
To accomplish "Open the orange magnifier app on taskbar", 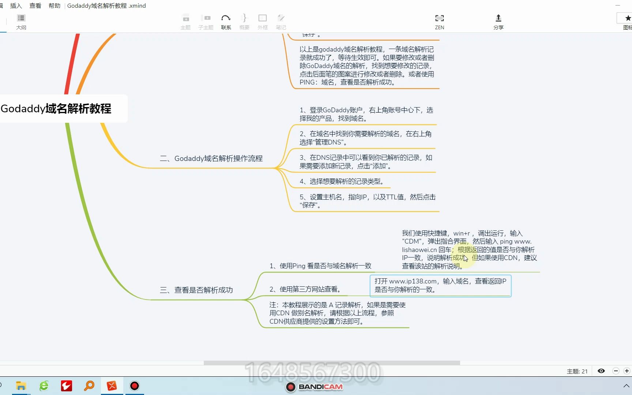I will 89,386.
